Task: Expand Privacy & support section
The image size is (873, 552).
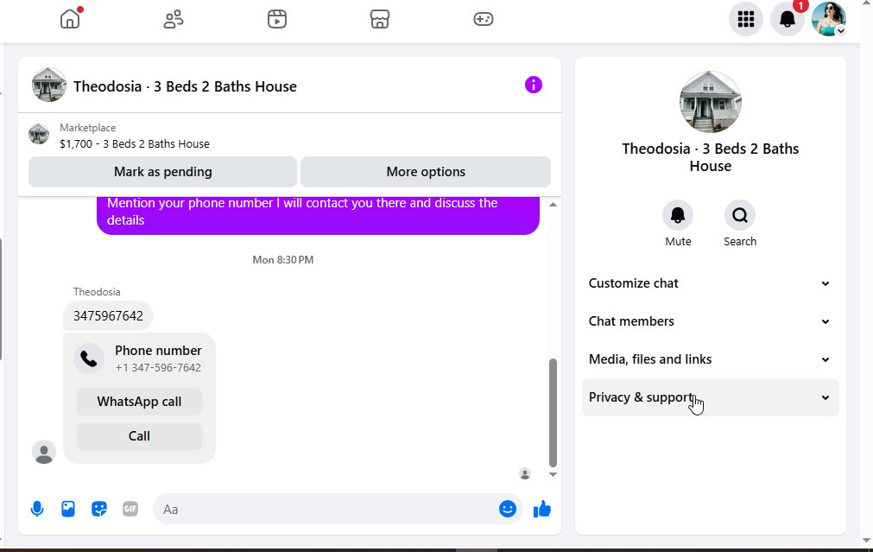Action: pos(710,397)
